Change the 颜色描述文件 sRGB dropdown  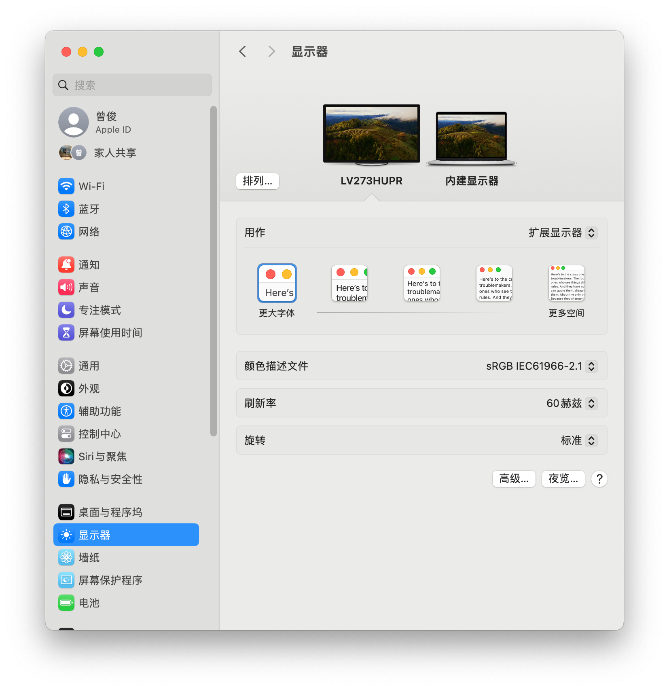tap(541, 366)
